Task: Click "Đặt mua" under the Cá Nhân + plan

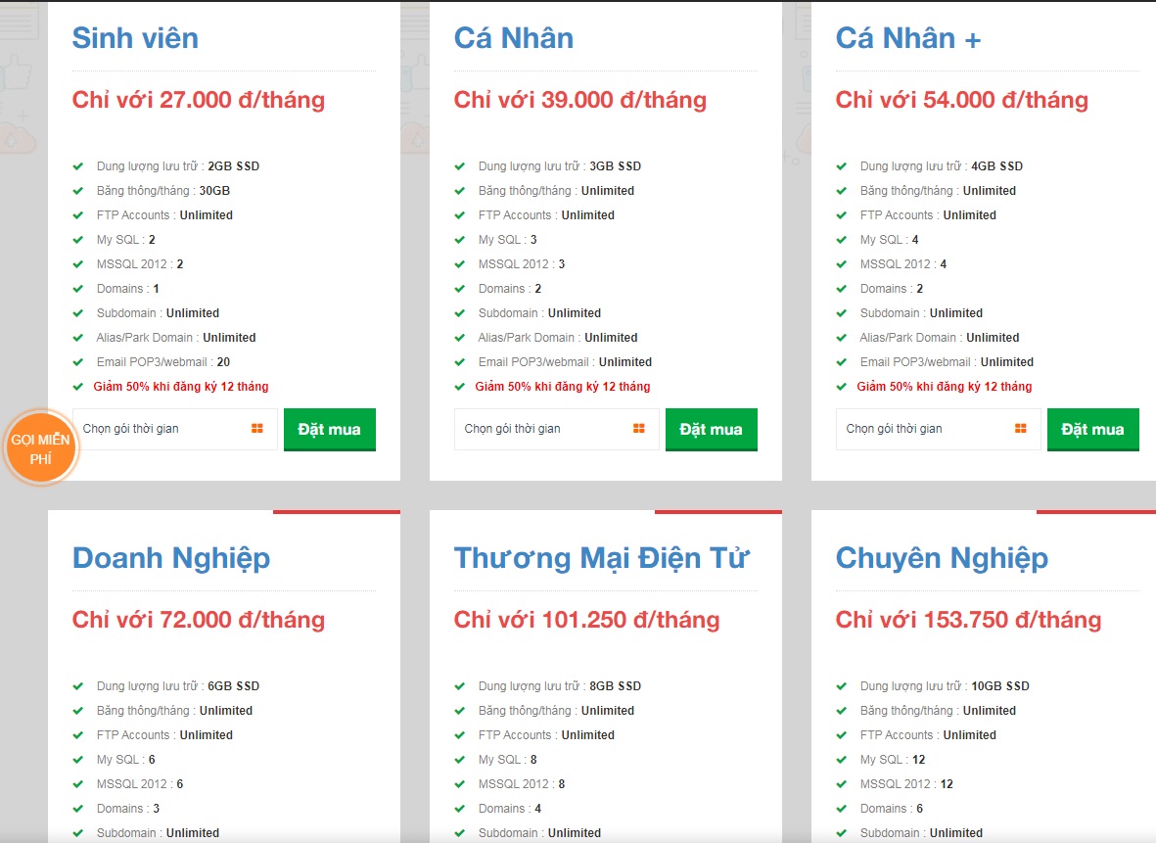Action: (1092, 430)
